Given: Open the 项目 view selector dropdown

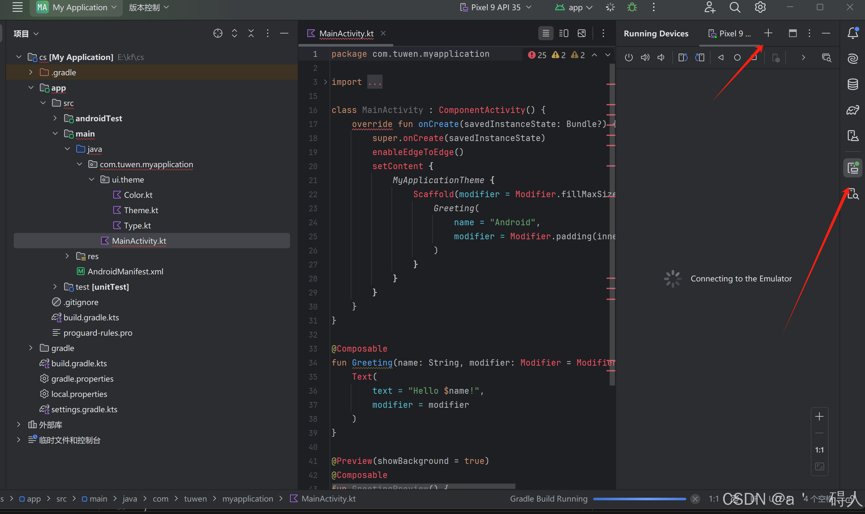Looking at the screenshot, I should pyautogui.click(x=26, y=34).
